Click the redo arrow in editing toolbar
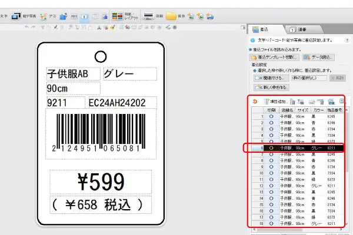353x235 pixels. coord(33,27)
